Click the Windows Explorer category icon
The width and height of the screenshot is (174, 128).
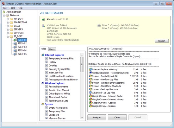[x=43, y=83]
